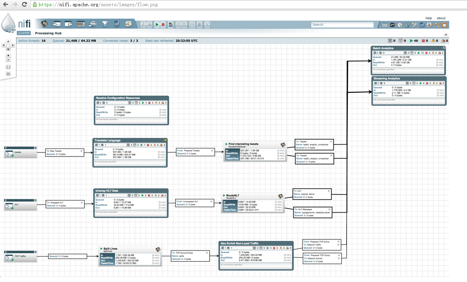Select the Translate Language process group

[x=130, y=153]
